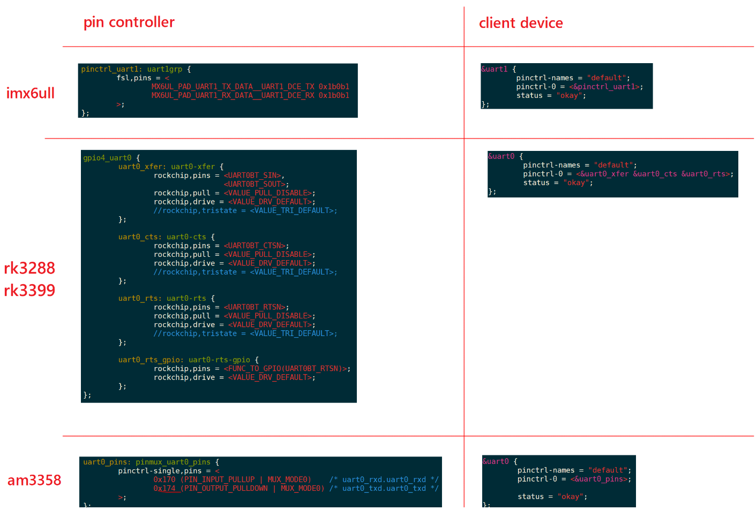The image size is (756, 510).
Task: Select the rk3399 row label
Action: [x=29, y=291]
